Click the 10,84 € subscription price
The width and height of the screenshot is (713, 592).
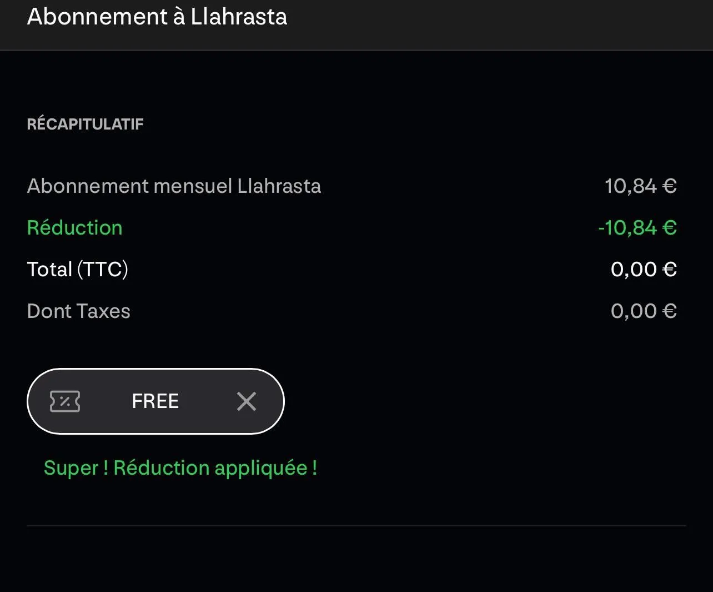[x=640, y=186]
